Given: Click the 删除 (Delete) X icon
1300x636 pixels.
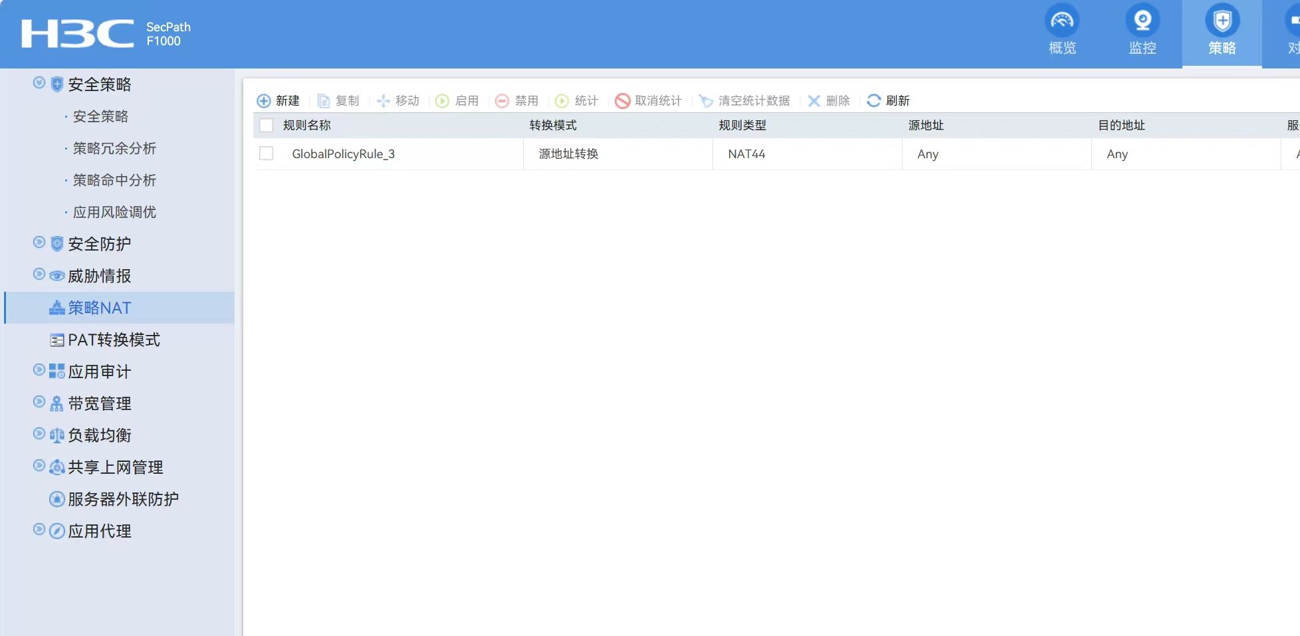Looking at the screenshot, I should [x=814, y=101].
